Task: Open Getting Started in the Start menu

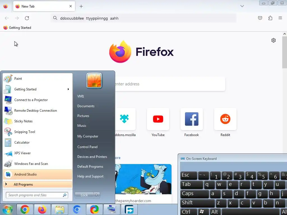Action: [38, 89]
